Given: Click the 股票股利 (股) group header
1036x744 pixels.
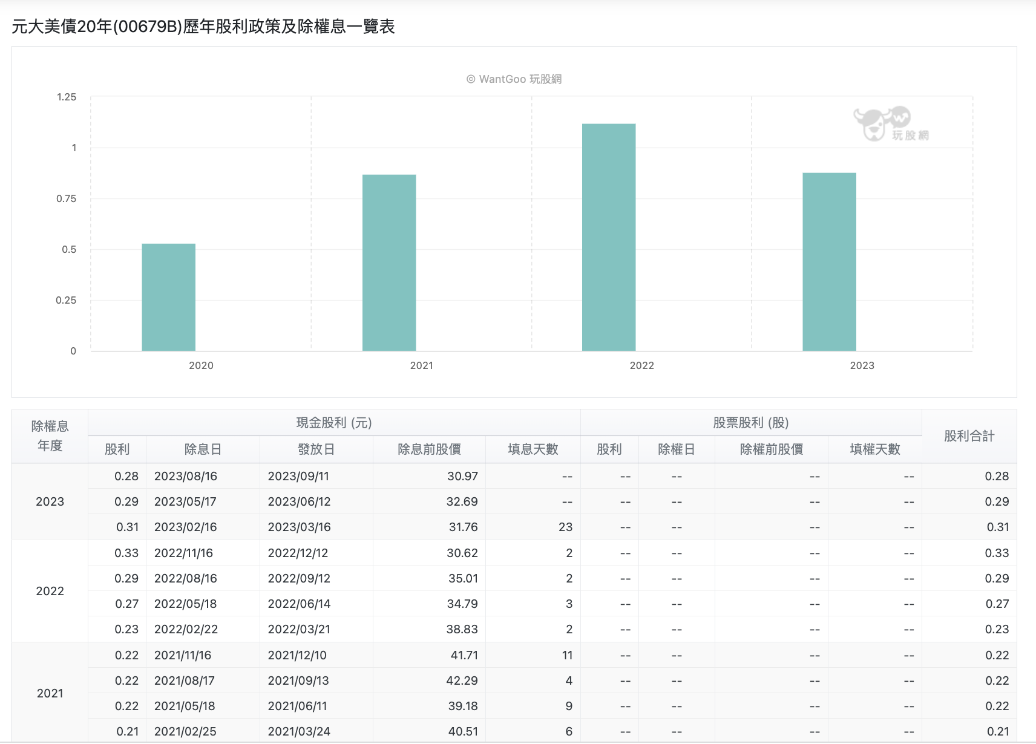Looking at the screenshot, I should [x=751, y=423].
